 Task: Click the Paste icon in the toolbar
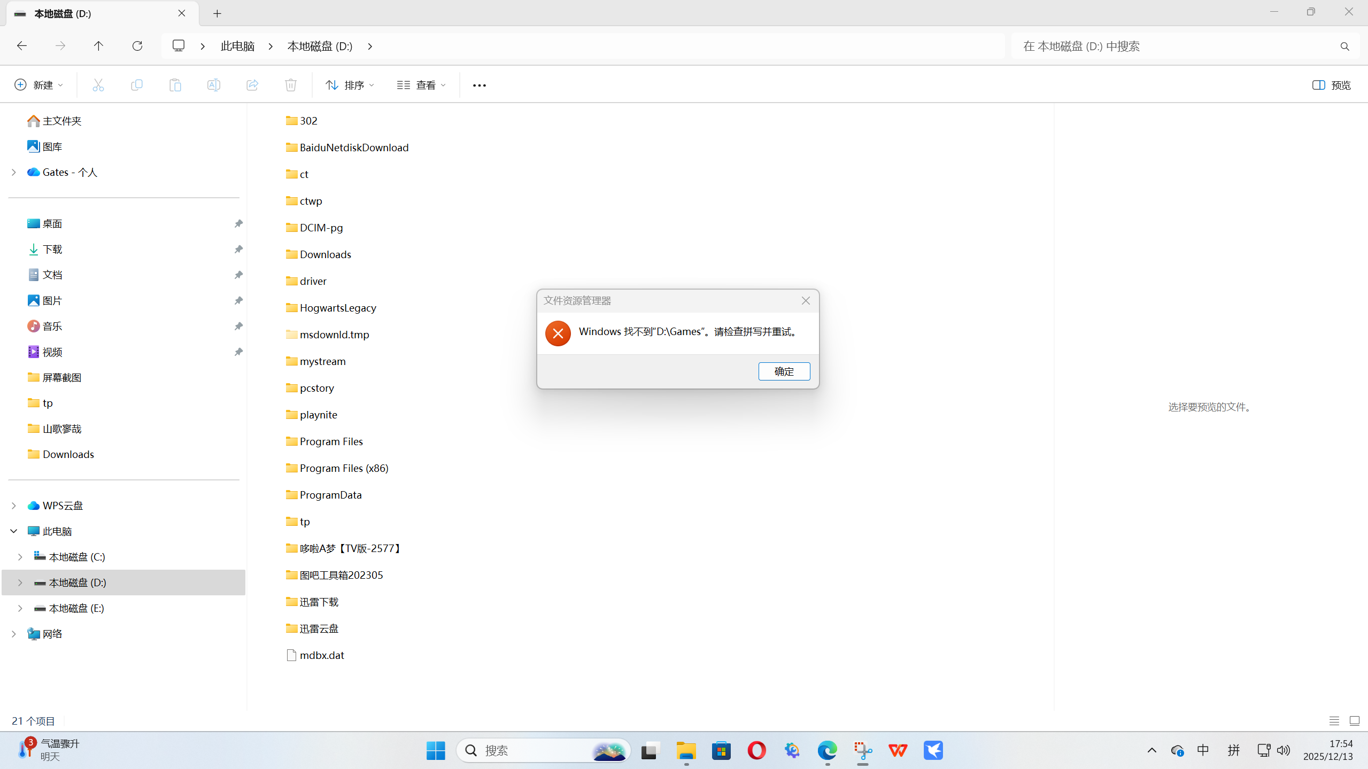point(175,84)
